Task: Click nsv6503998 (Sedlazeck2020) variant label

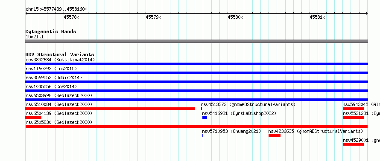Action: [59, 95]
